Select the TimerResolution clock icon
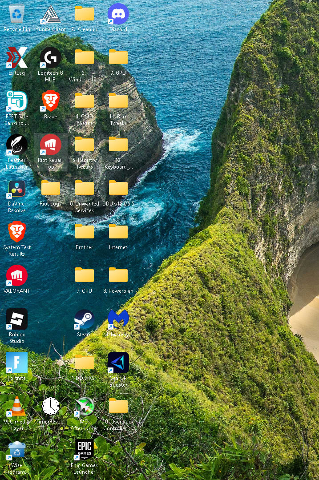 pos(51,406)
